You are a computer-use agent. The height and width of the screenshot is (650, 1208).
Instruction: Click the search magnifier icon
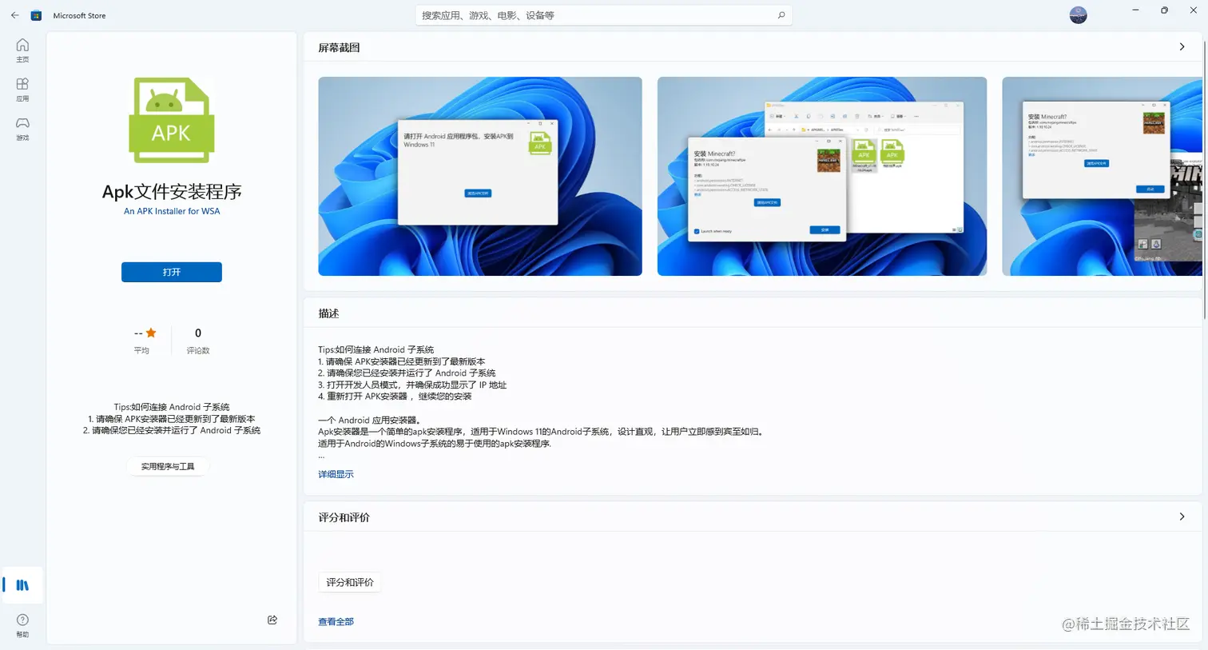(x=781, y=15)
